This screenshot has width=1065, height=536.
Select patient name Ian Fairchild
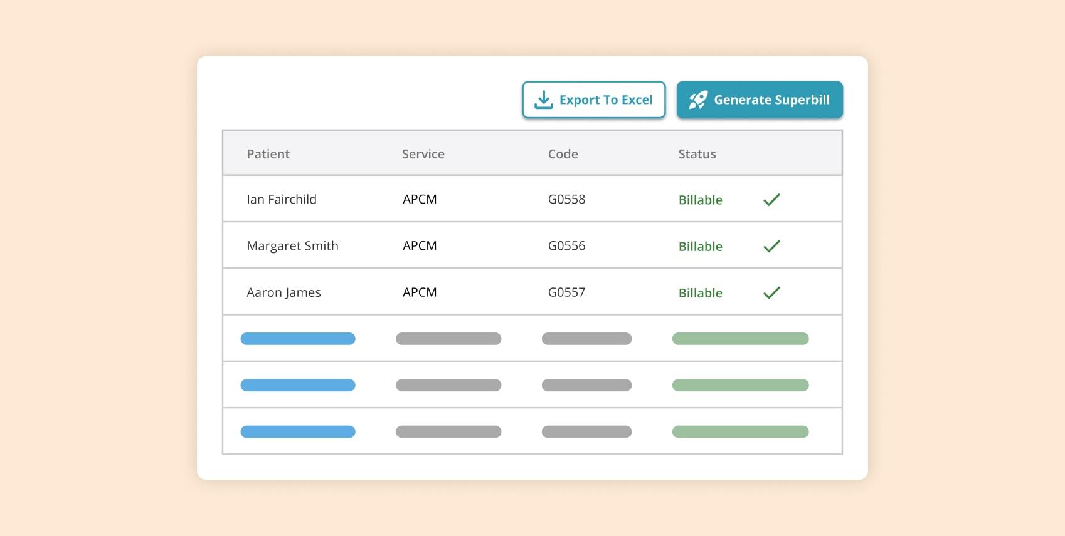point(282,199)
